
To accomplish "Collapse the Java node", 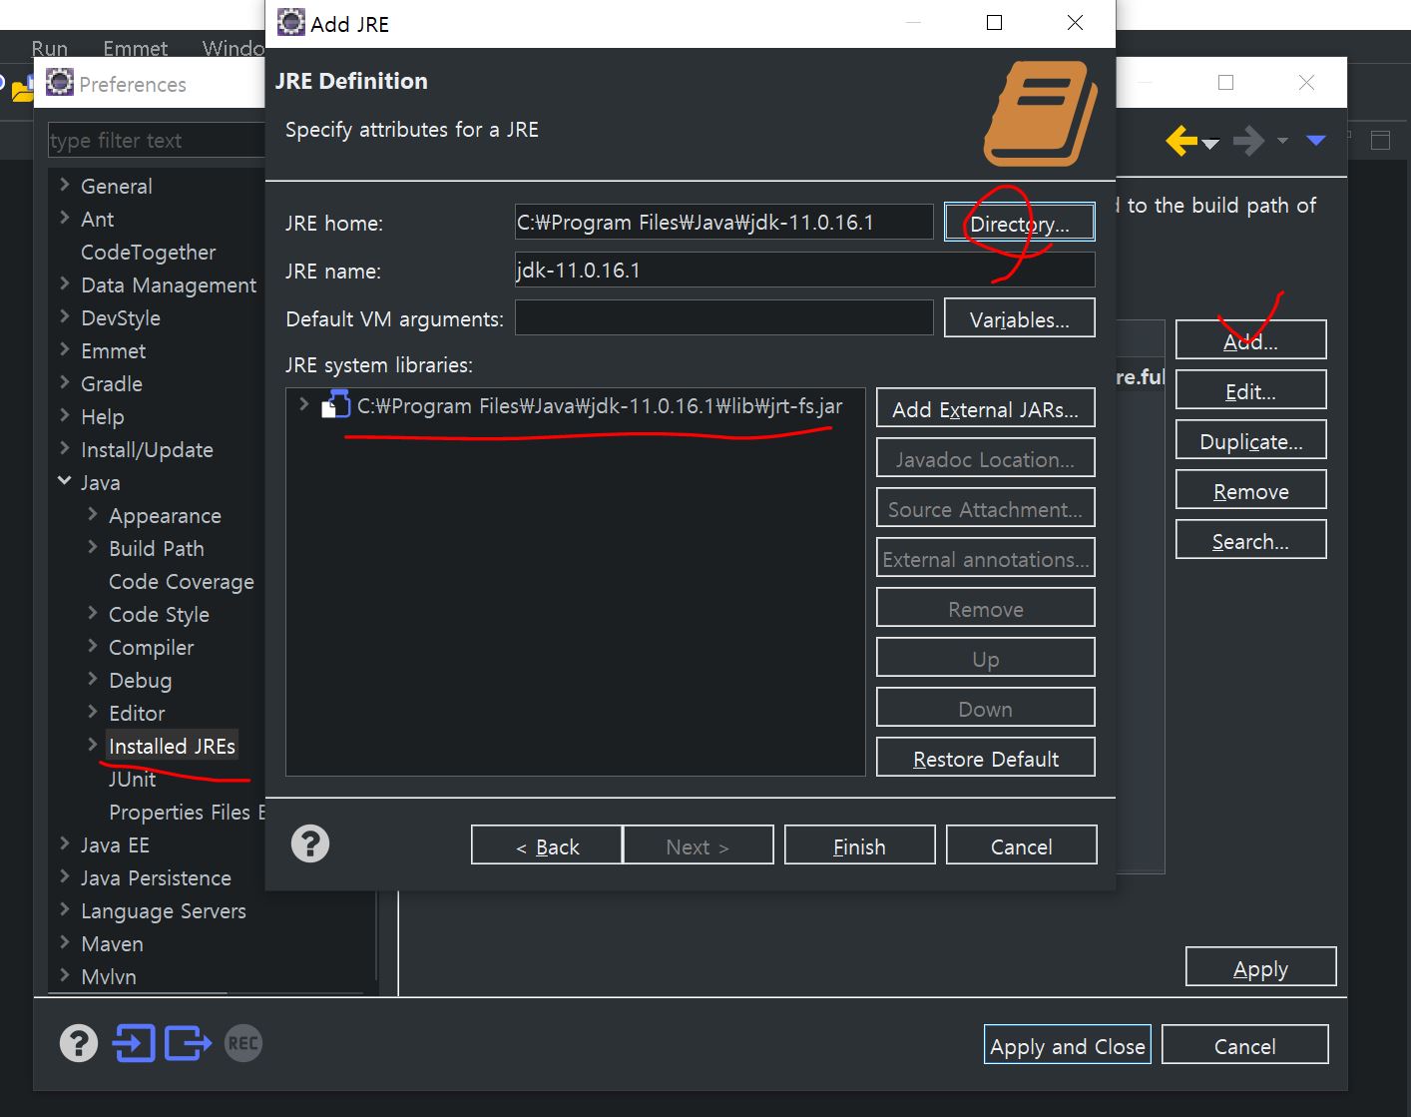I will (65, 481).
